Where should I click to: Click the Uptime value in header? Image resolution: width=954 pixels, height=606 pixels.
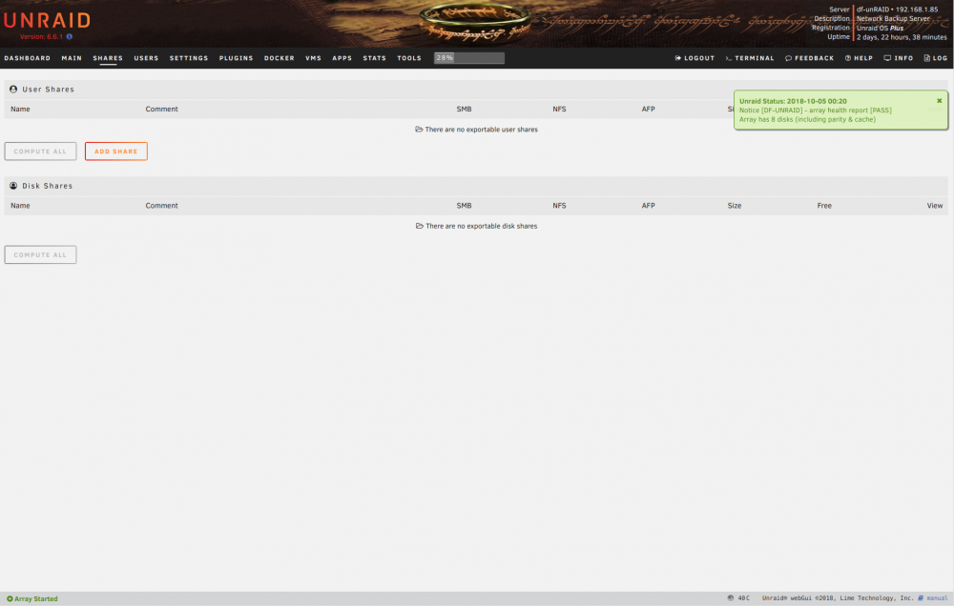click(902, 37)
